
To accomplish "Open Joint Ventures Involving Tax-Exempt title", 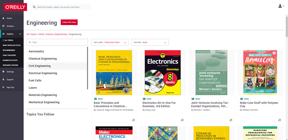I will pyautogui.click(x=210, y=104).
